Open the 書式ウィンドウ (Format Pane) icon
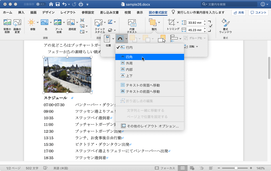The height and width of the screenshot is (171, 271). [225, 23]
